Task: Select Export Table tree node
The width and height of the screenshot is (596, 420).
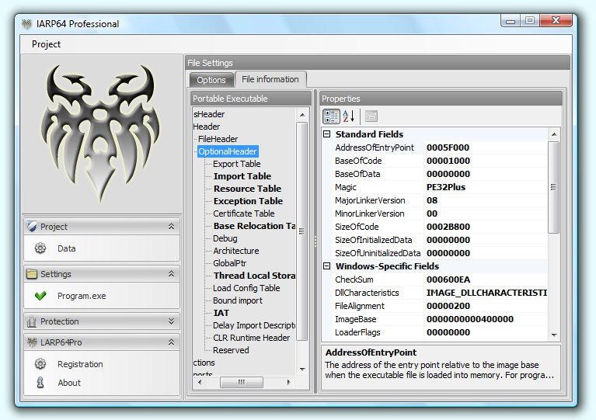Action: click(x=236, y=164)
